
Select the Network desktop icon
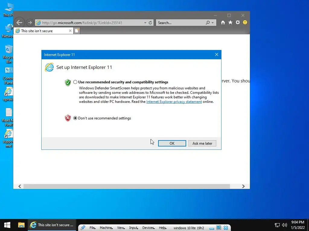coord(8,31)
